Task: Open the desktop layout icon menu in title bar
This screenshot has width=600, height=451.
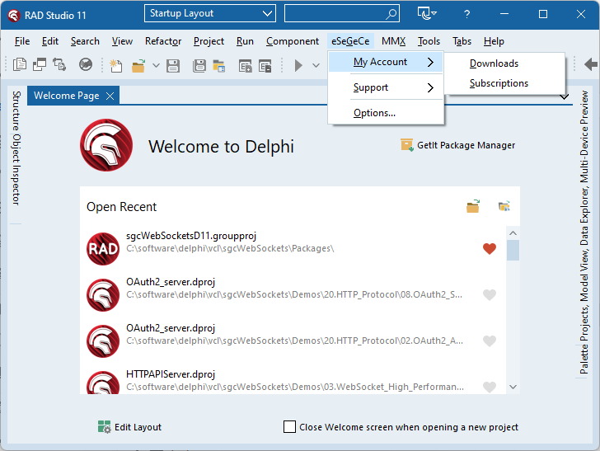Action: click(x=427, y=13)
